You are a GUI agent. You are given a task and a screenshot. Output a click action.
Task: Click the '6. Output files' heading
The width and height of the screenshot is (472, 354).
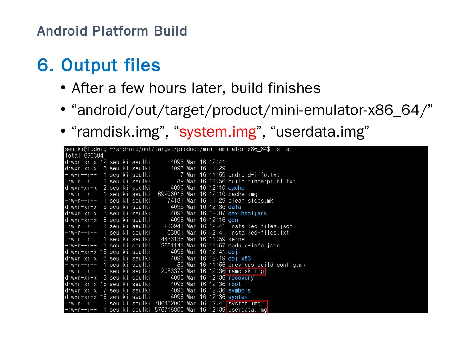(x=99, y=65)
